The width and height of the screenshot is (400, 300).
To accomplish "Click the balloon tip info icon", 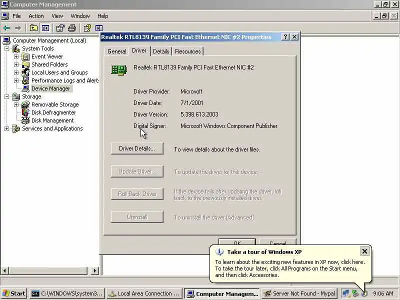I will (219, 252).
